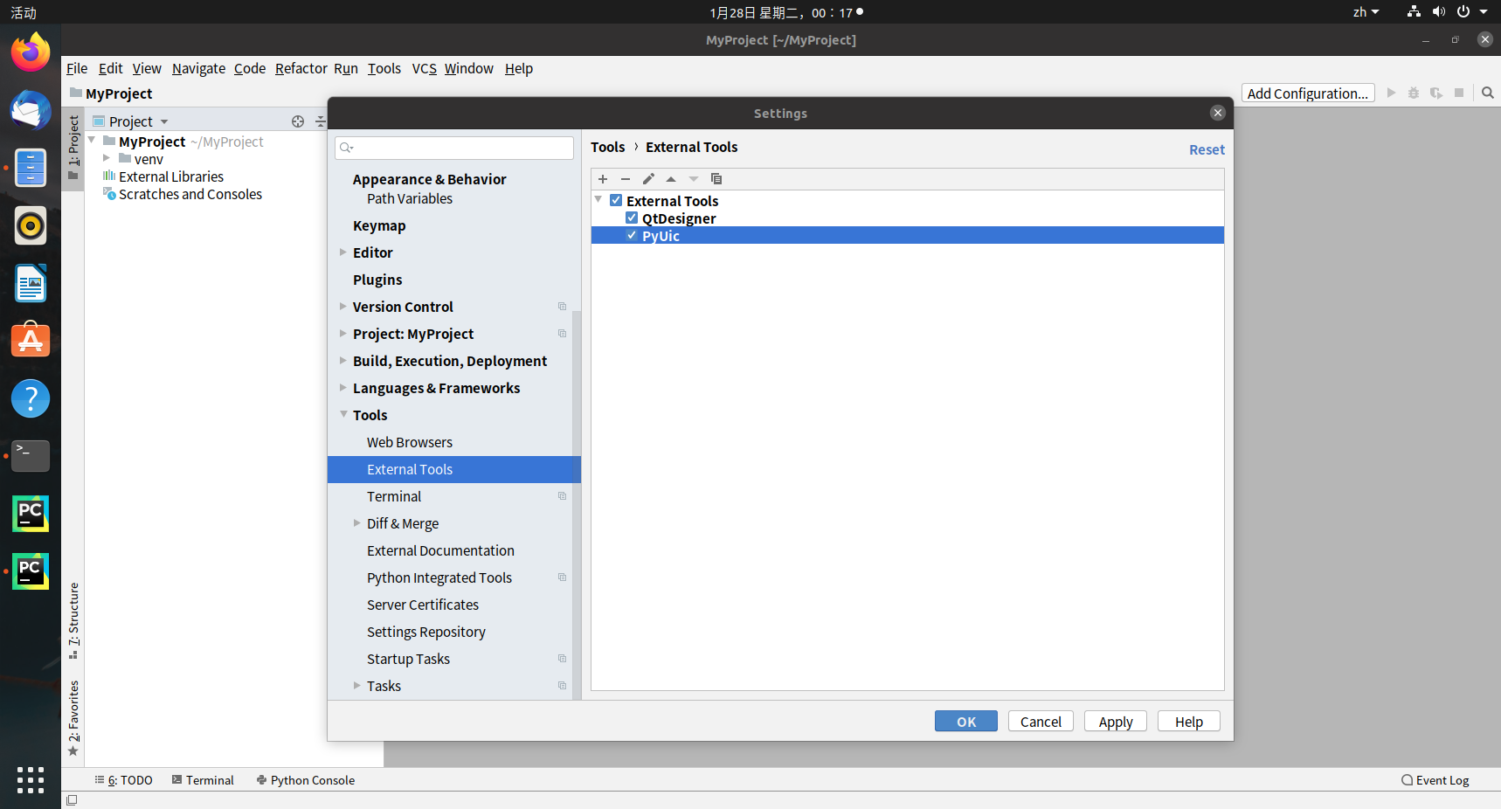Open Firefox from the dock
Viewport: 1501px width, 809px height.
31,52
